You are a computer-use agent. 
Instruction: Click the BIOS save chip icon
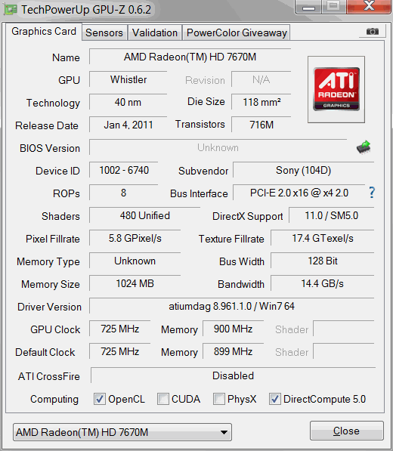364,147
